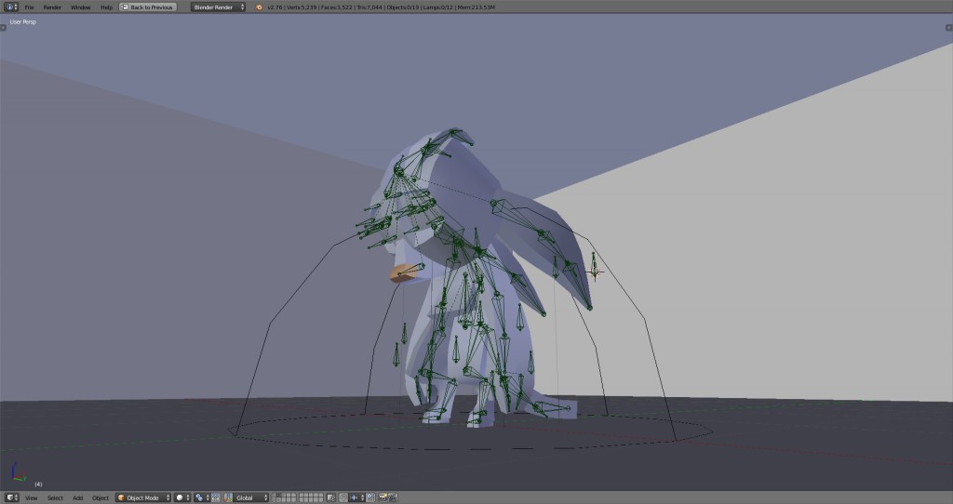Open the Select menu in viewport header
This screenshot has width=953, height=504.
[55, 497]
